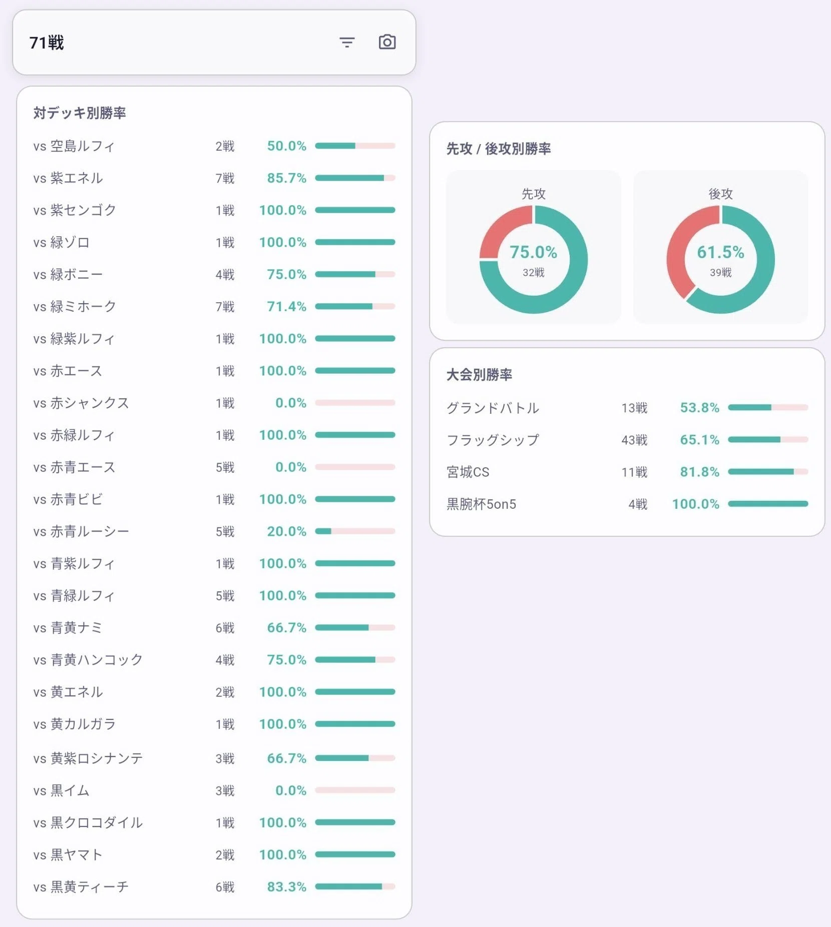Click the vs 青緑ルフィ label
Viewport: 831px width, 927px height.
(74, 596)
